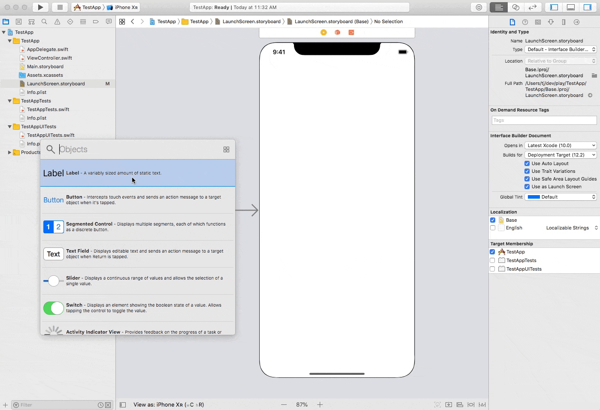Open the Add New Constraints tool
This screenshot has width=600, height=410.
471,404
